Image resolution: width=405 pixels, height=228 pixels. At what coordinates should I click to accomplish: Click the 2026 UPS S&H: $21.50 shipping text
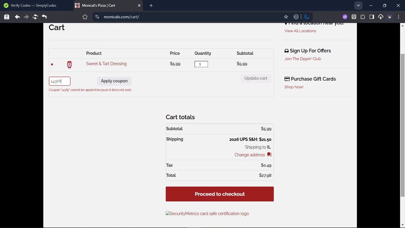[250, 139]
